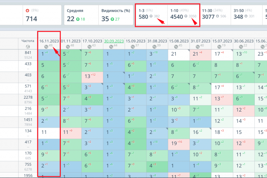
Task: Click the frequency cell 2278 / 8796
Action: [x=28, y=100]
